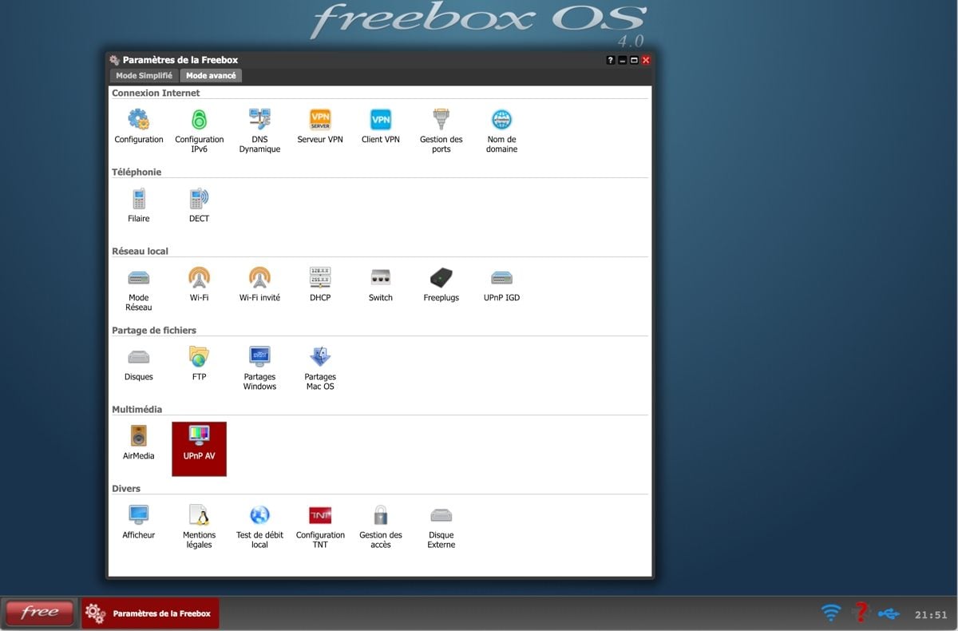The image size is (958, 631).
Task: Open Configuration TNT settings
Action: pyautogui.click(x=320, y=527)
